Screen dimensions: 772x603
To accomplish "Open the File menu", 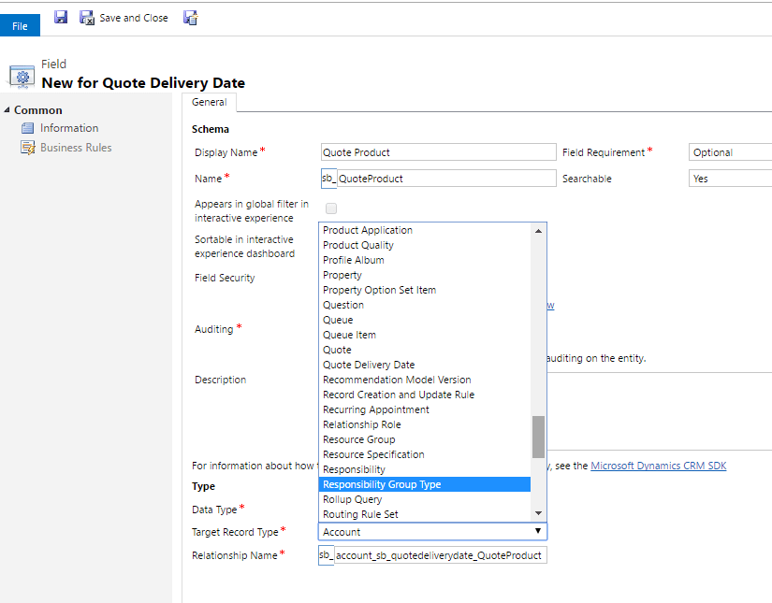I will (x=20, y=25).
